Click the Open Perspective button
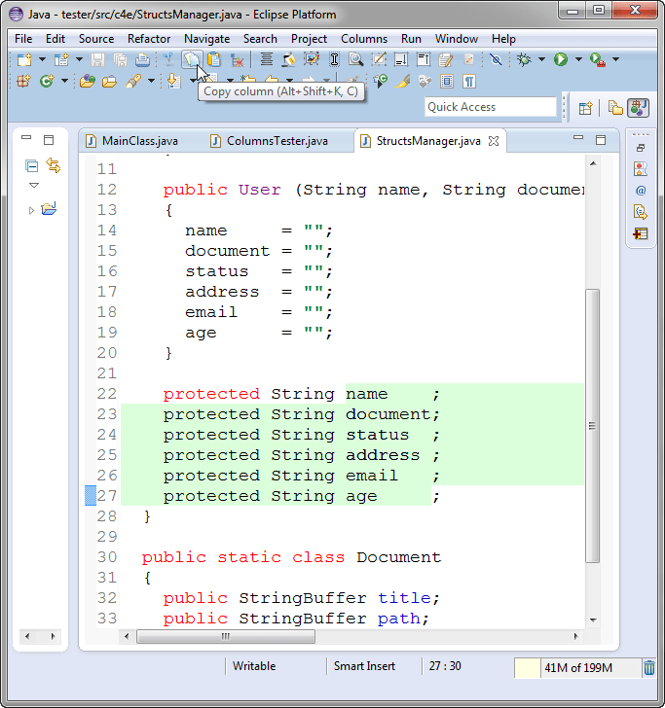The height and width of the screenshot is (708, 665). (x=585, y=108)
